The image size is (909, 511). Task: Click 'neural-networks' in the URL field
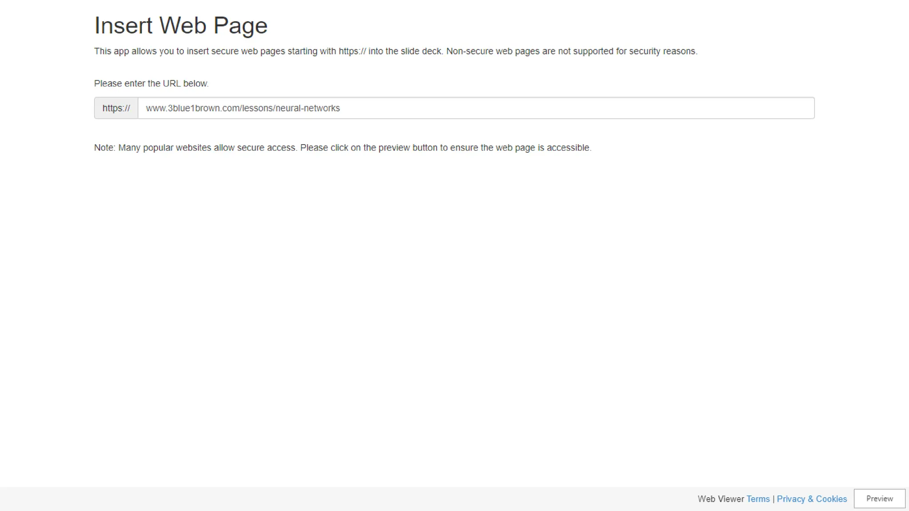point(308,108)
